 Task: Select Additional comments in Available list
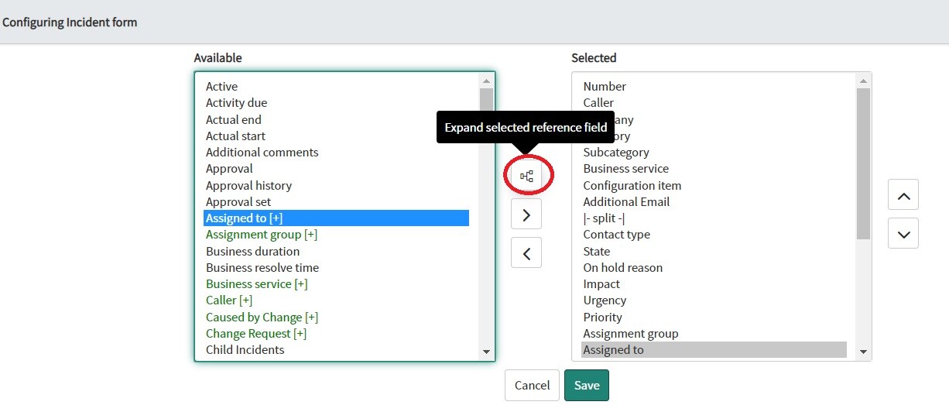point(336,153)
